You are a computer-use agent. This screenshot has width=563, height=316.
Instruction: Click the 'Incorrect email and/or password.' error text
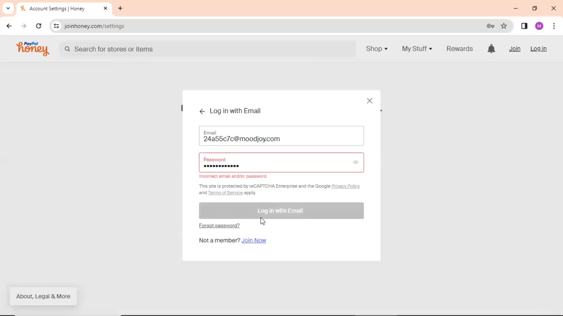pyautogui.click(x=233, y=176)
